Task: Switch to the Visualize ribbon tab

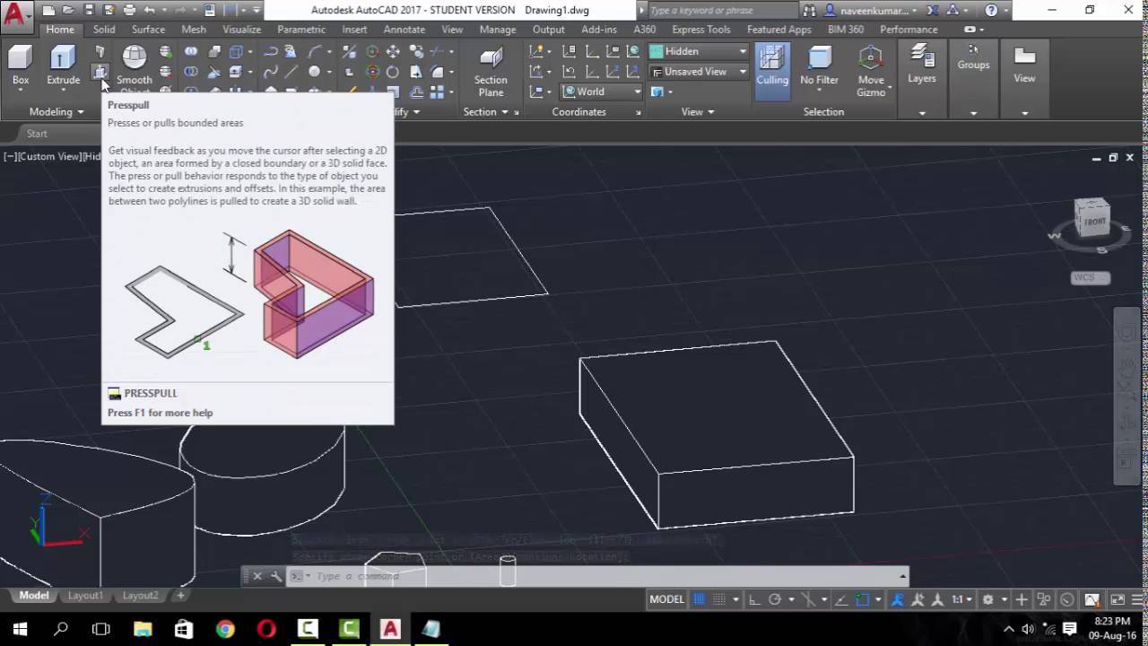Action: pyautogui.click(x=241, y=30)
